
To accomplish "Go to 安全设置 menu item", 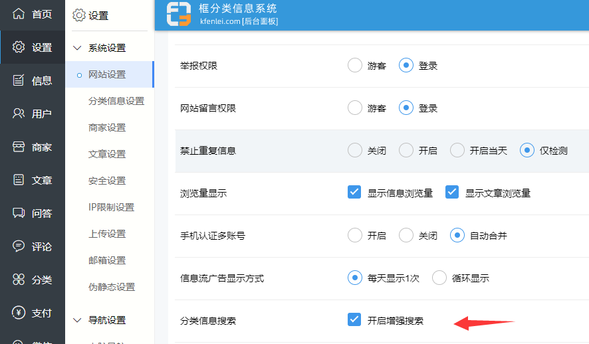I will coord(107,181).
